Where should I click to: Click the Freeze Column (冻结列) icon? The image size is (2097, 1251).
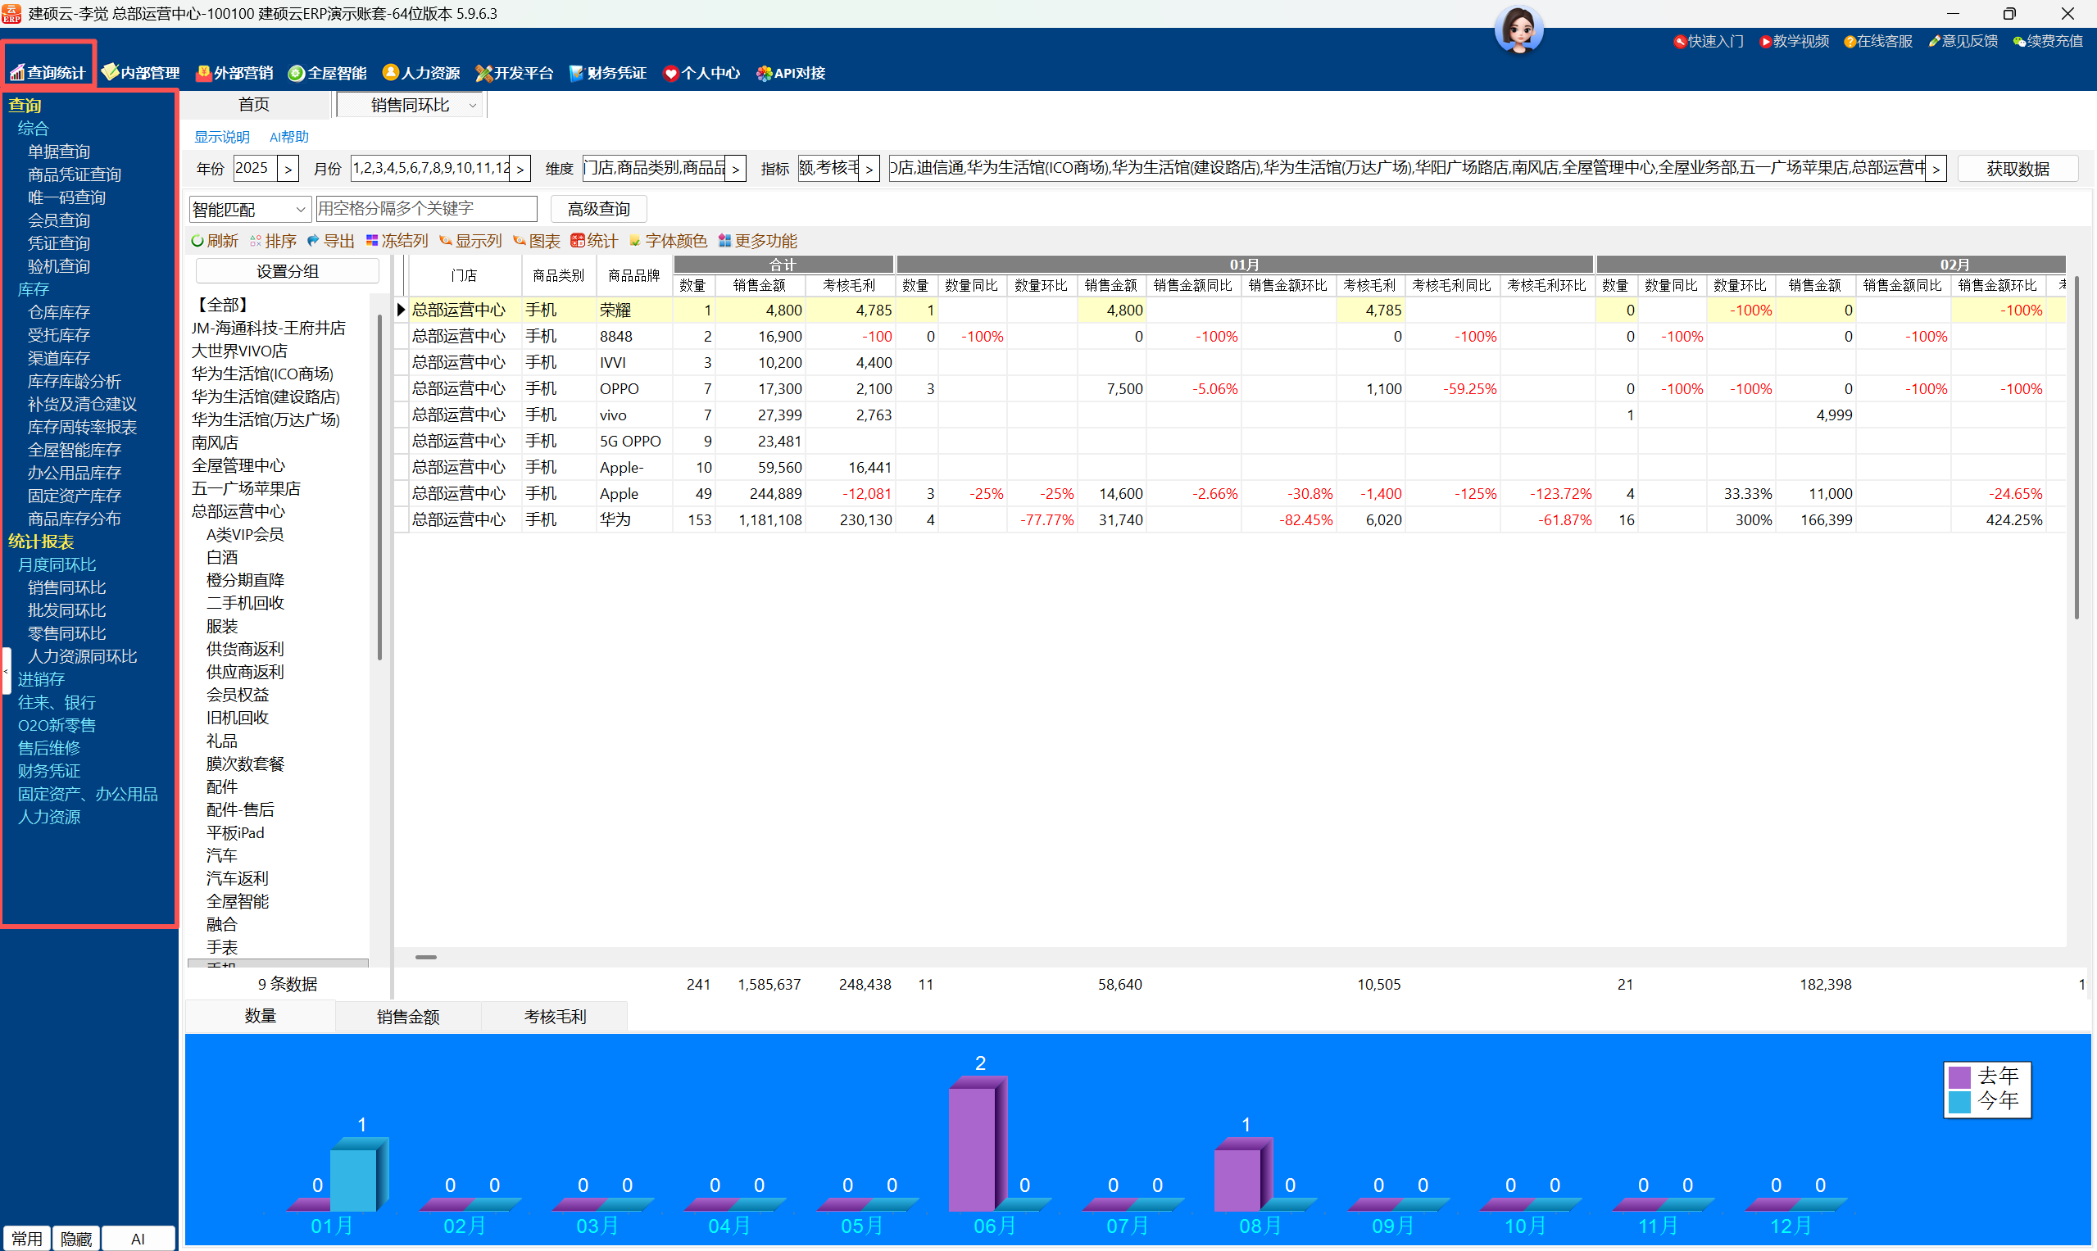click(372, 241)
